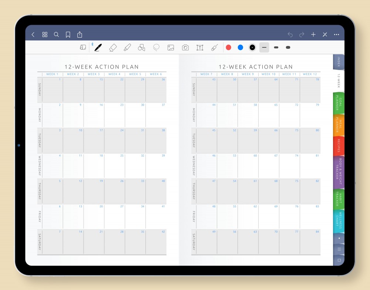Screen dimensions: 370x290
Task: Select the Pen tool
Action: click(98, 47)
